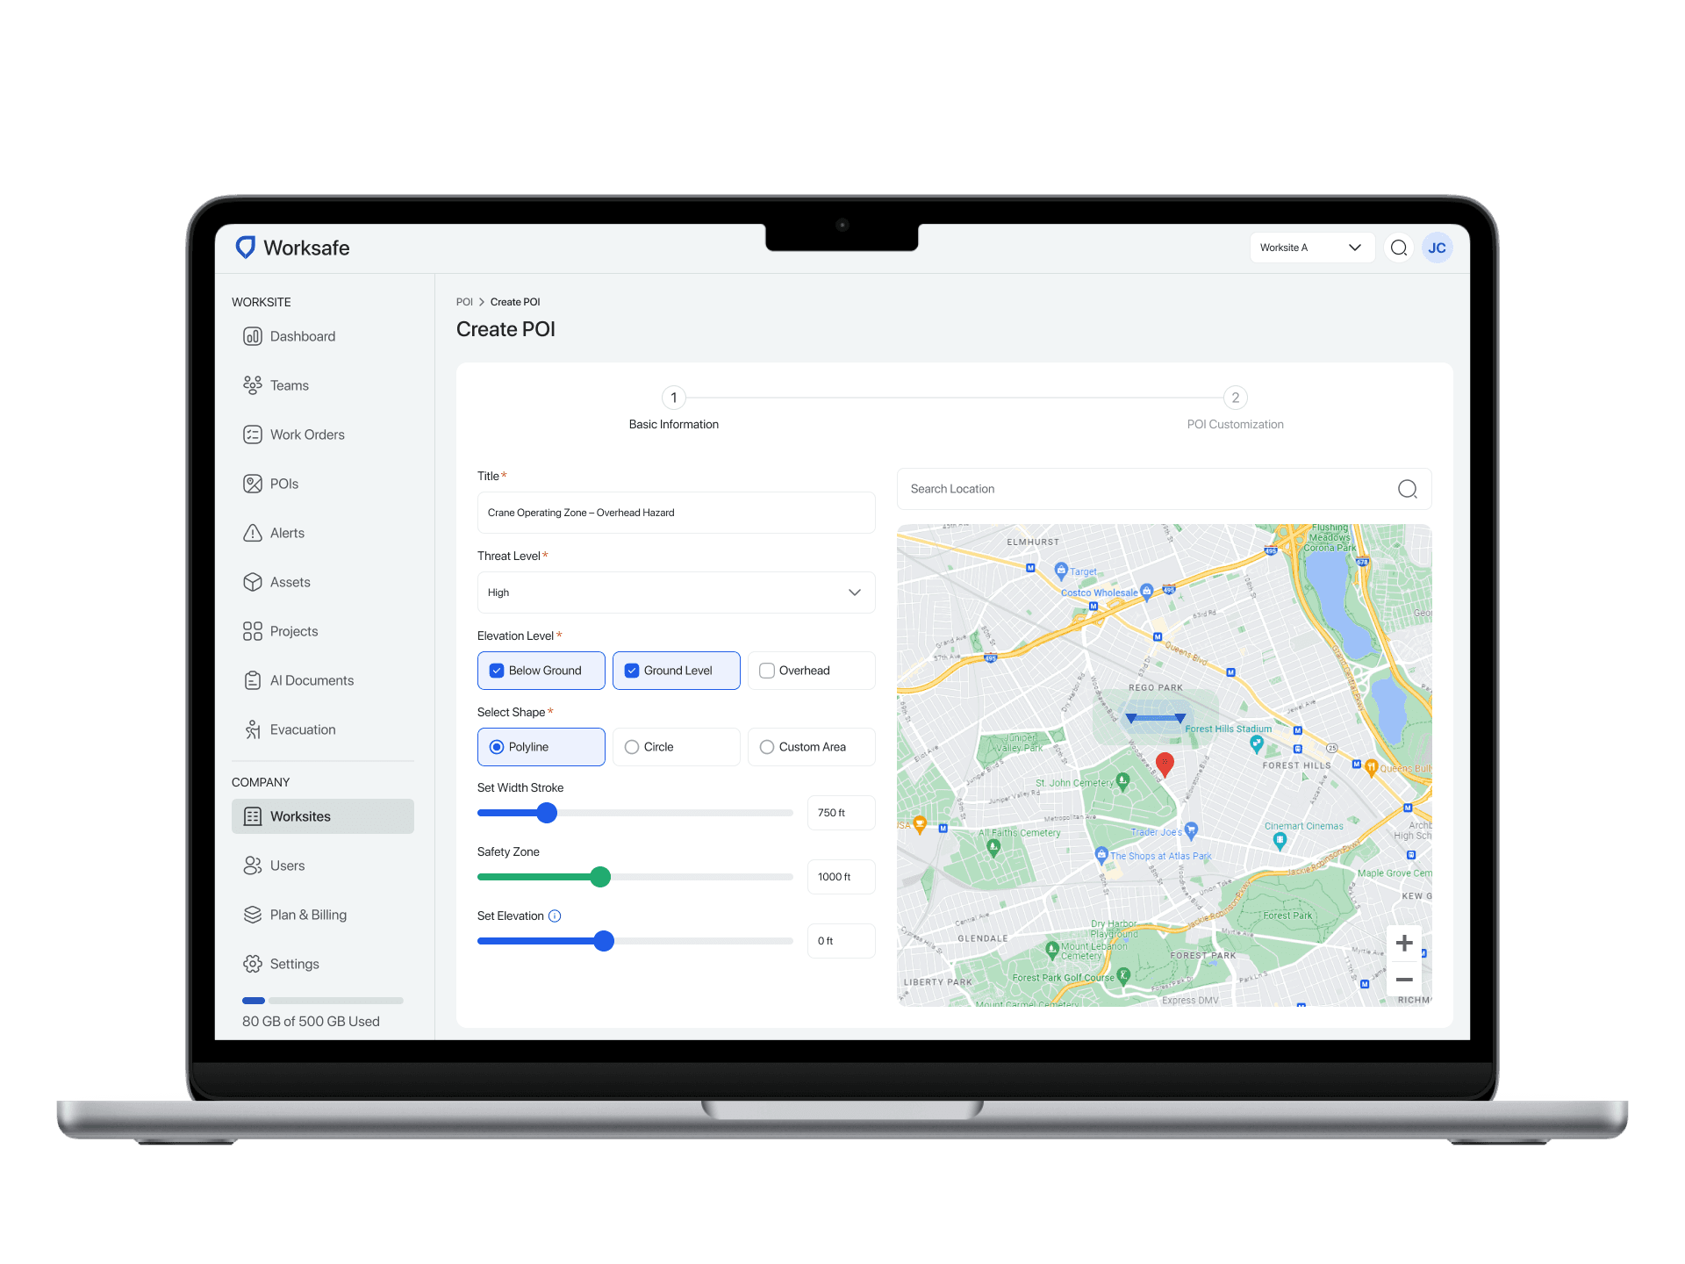Click the Search Location input field

[x=1164, y=489]
